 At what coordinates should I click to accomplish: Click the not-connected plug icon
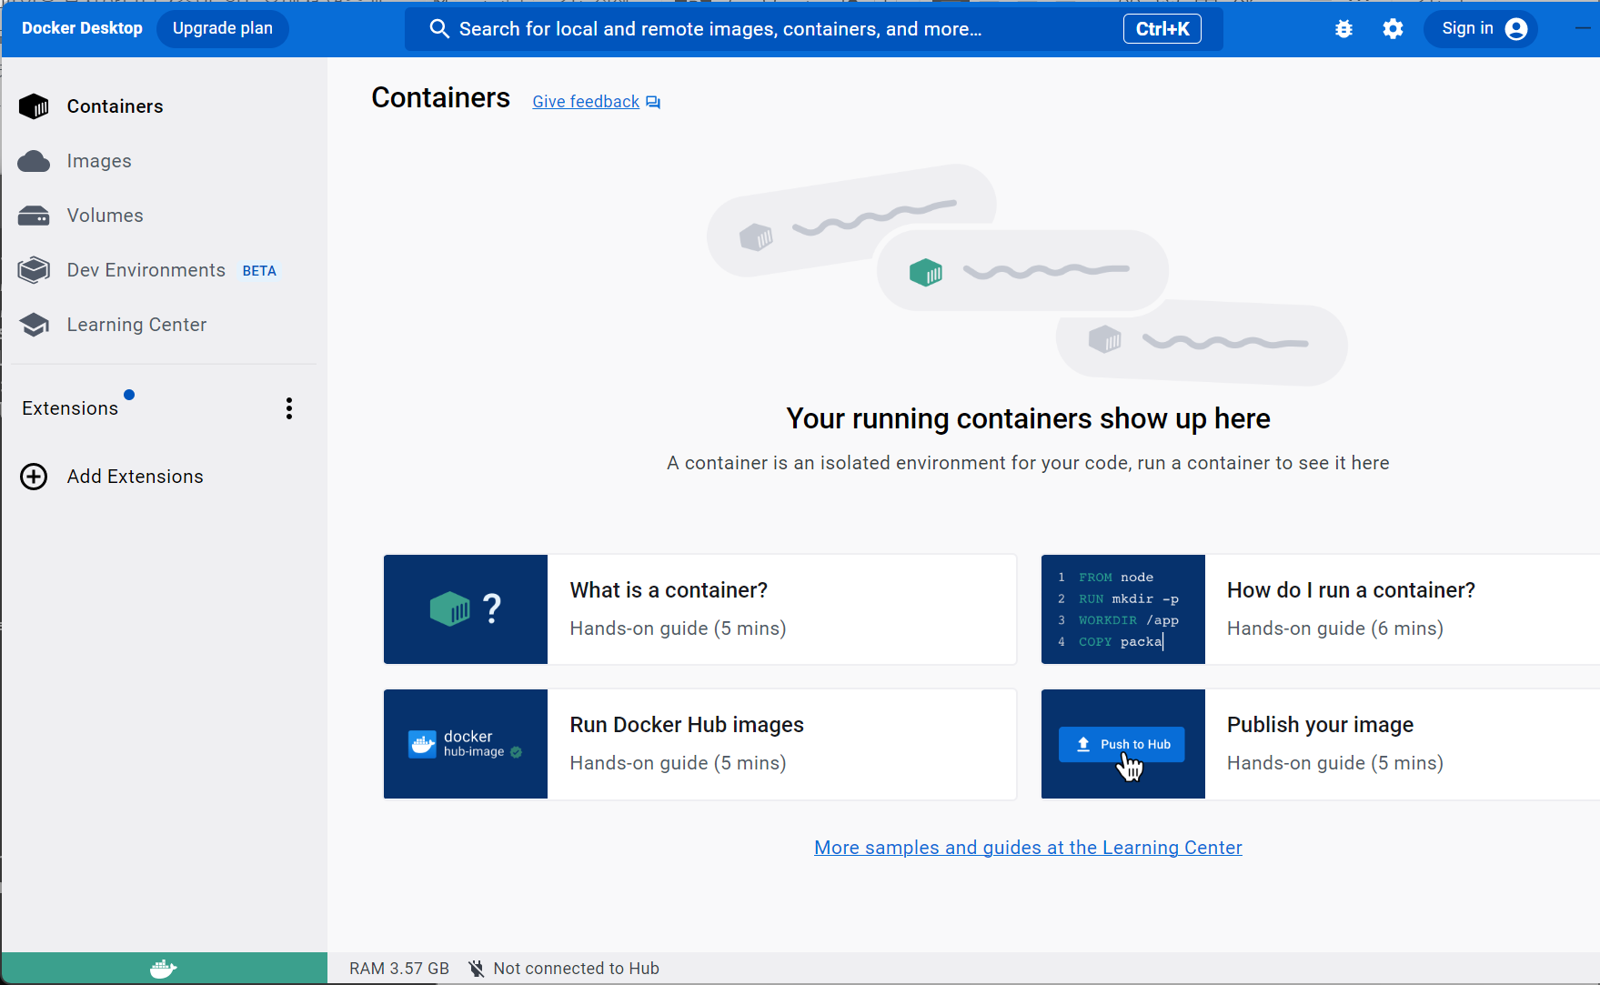tap(476, 969)
